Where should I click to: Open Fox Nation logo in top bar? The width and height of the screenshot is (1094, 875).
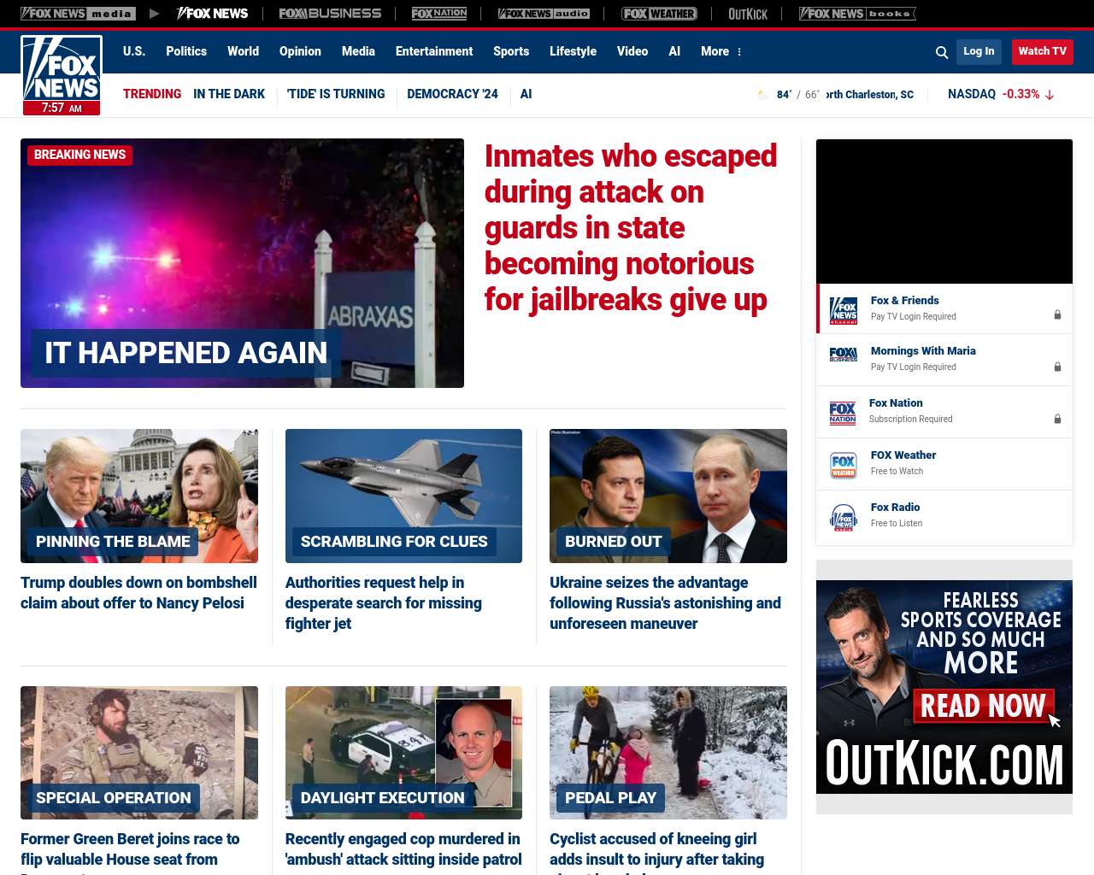click(x=439, y=14)
